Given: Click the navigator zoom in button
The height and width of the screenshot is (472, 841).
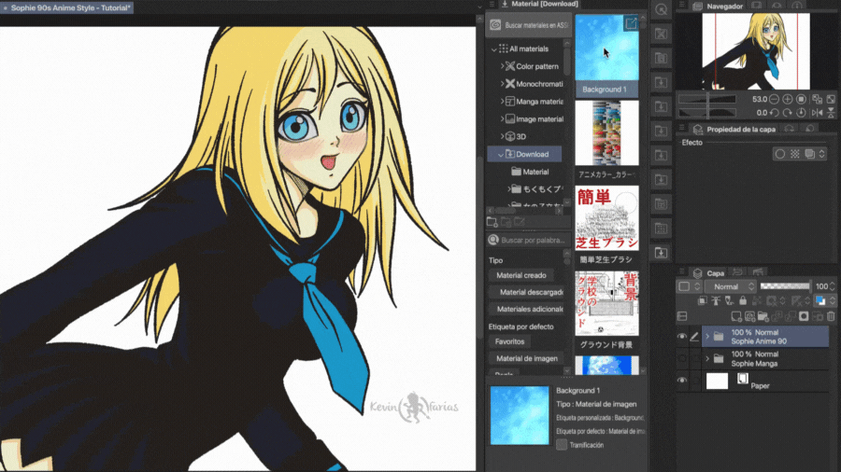Looking at the screenshot, I should coord(788,99).
